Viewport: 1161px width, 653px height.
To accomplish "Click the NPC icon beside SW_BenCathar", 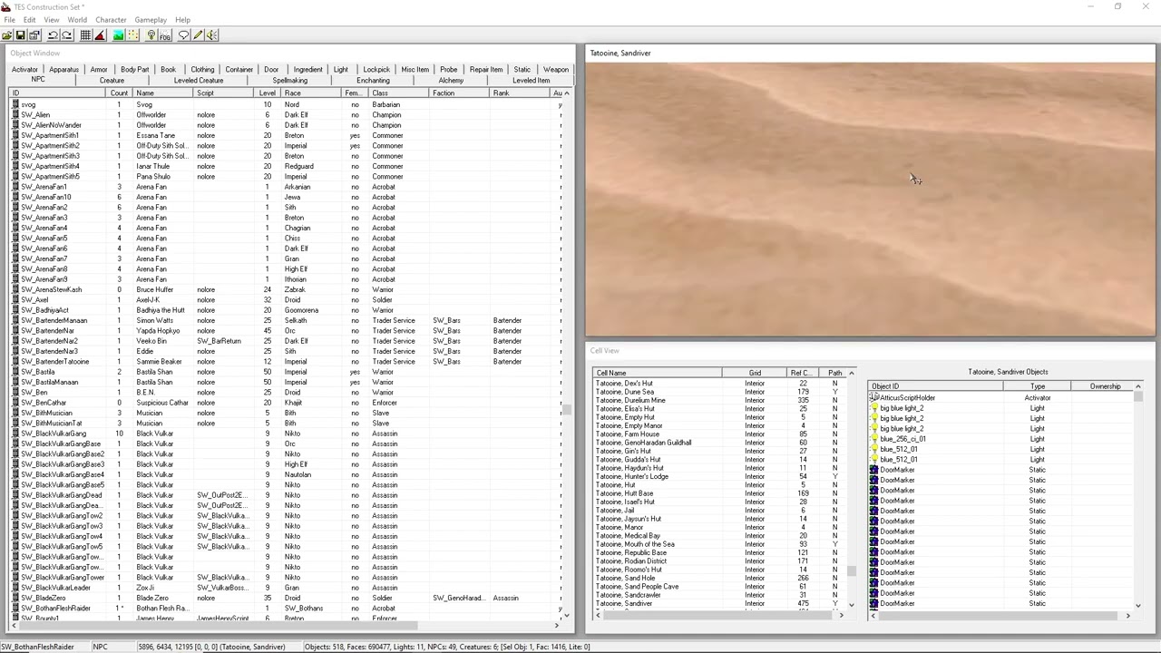I will (x=15, y=403).
